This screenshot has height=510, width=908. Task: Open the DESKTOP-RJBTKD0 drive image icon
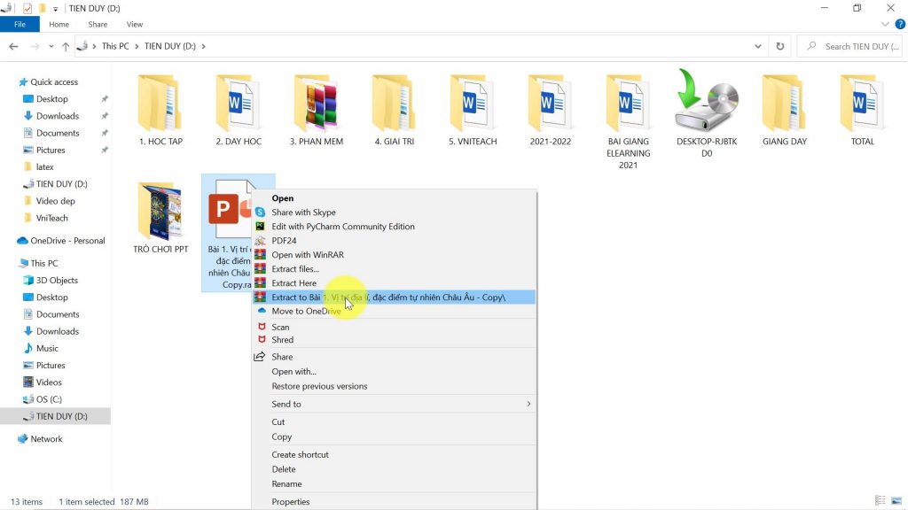[706, 102]
